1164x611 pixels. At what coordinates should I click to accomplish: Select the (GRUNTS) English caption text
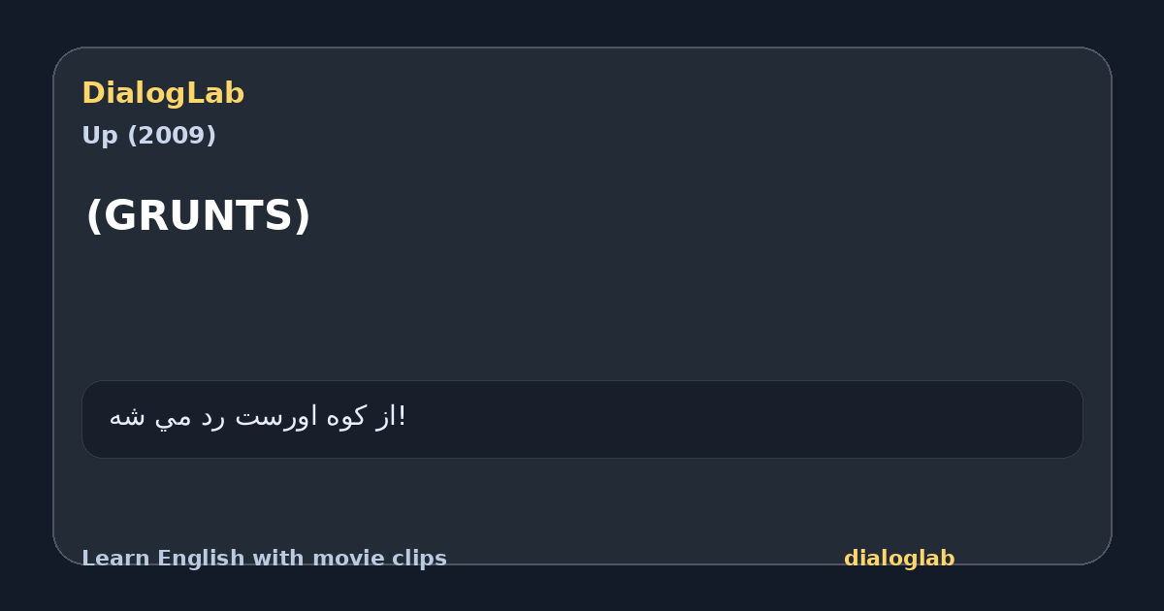[198, 215]
